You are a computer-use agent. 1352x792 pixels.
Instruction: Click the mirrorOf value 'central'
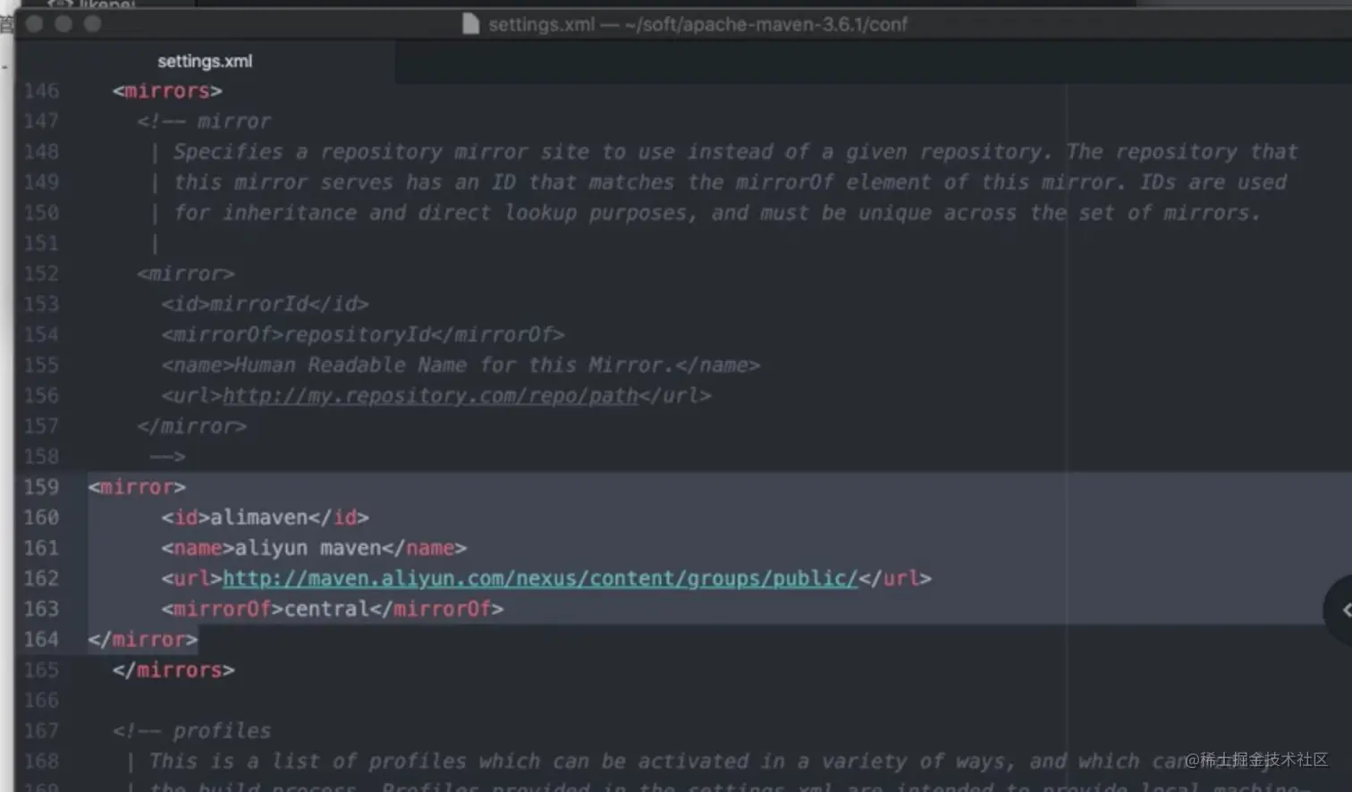click(326, 609)
